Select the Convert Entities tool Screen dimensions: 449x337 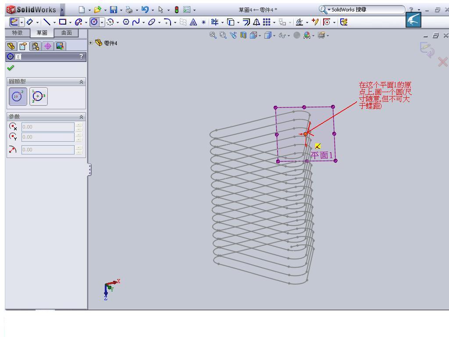point(231,22)
